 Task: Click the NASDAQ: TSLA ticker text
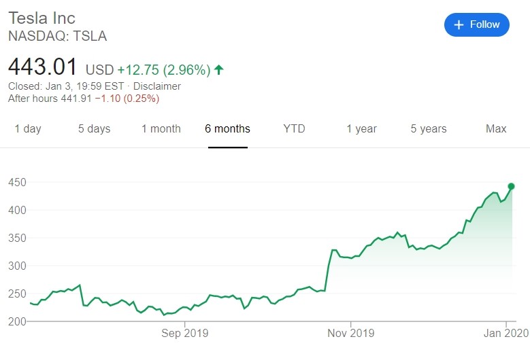pos(57,36)
